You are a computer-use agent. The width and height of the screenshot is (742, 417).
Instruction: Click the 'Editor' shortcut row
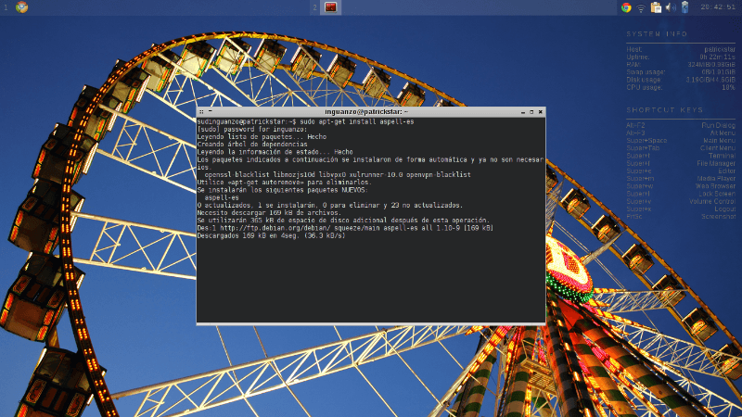tap(681, 171)
